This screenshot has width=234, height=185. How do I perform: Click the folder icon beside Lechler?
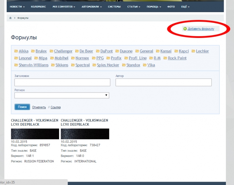click(193, 51)
